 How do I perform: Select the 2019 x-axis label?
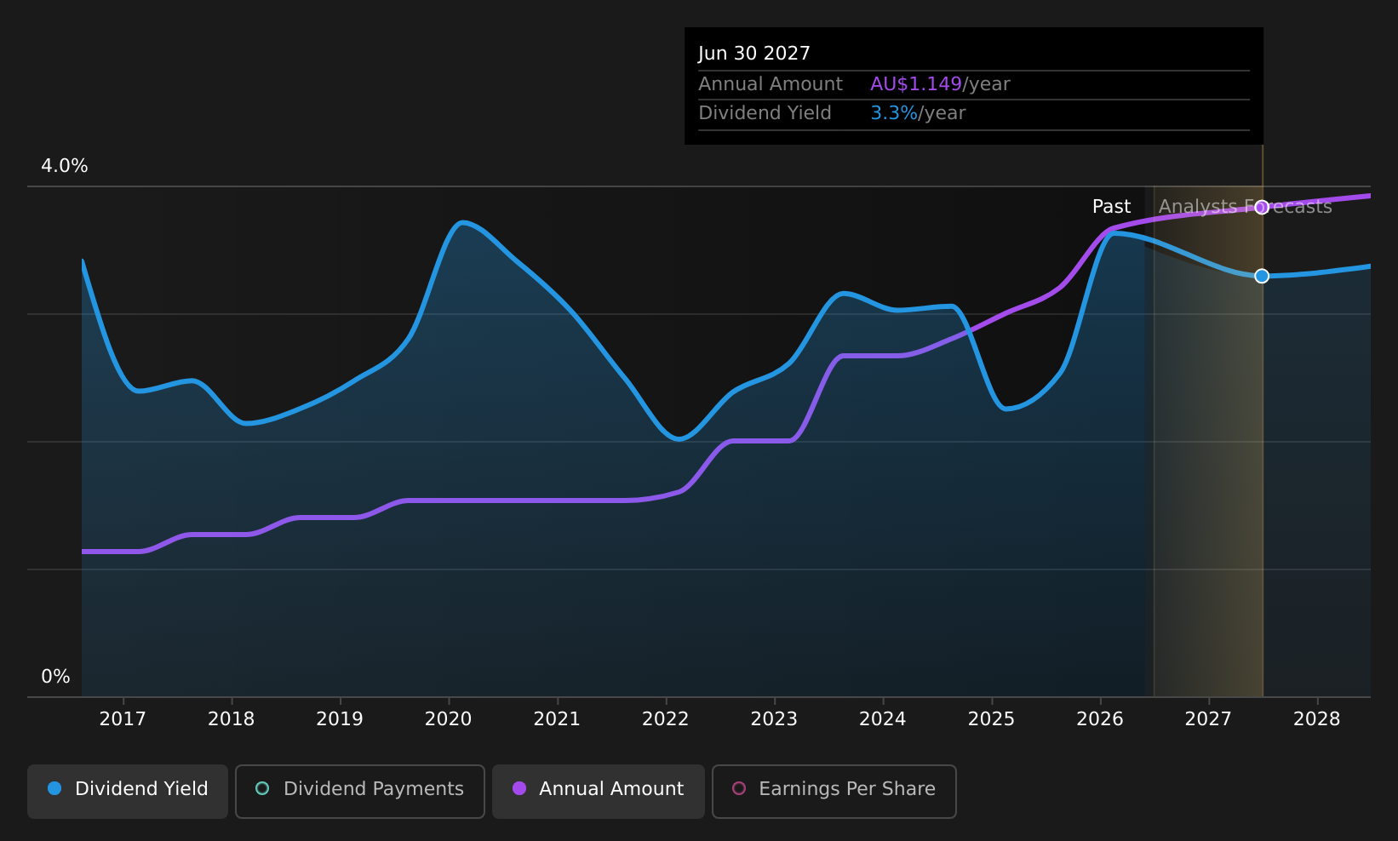point(340,719)
